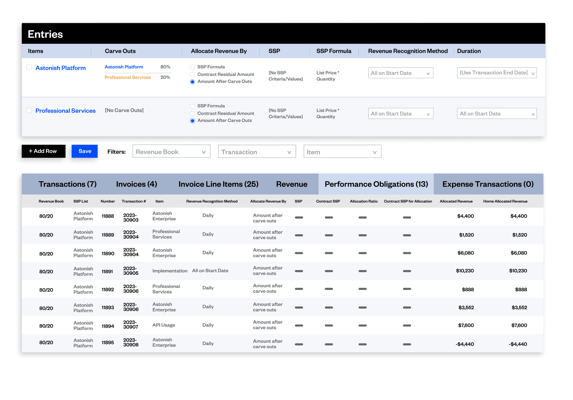Select Amount After Carve Outs for Astonish Platform
Image resolution: width=573 pixels, height=400 pixels.
pos(192,82)
